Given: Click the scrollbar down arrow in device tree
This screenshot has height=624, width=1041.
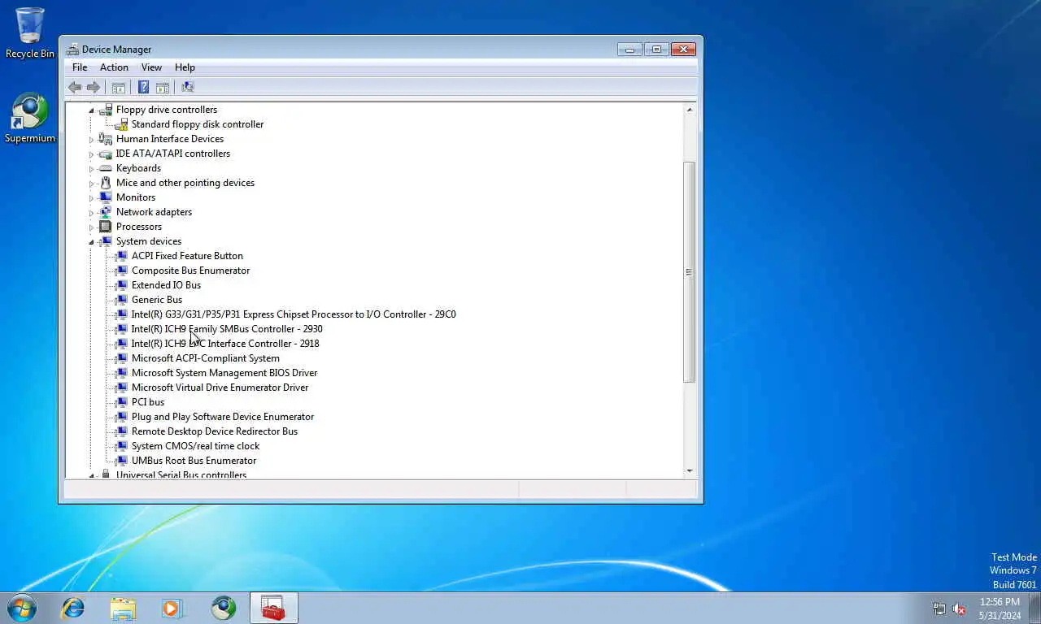Looking at the screenshot, I should (x=690, y=471).
